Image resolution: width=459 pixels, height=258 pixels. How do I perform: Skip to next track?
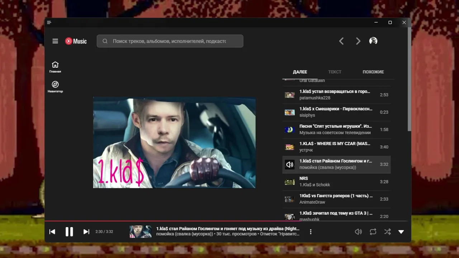click(86, 232)
